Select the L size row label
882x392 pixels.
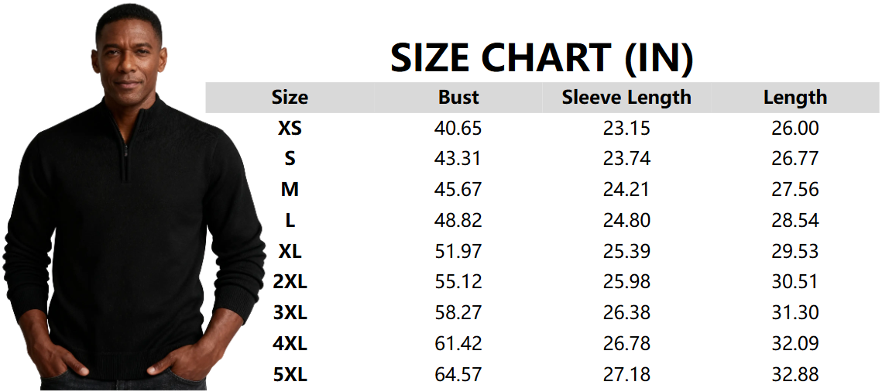coord(290,221)
